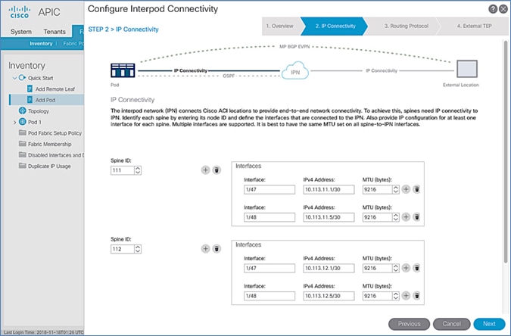Image resolution: width=511 pixels, height=336 pixels.
Task: Click the Cisco logo
Action: tap(19, 12)
